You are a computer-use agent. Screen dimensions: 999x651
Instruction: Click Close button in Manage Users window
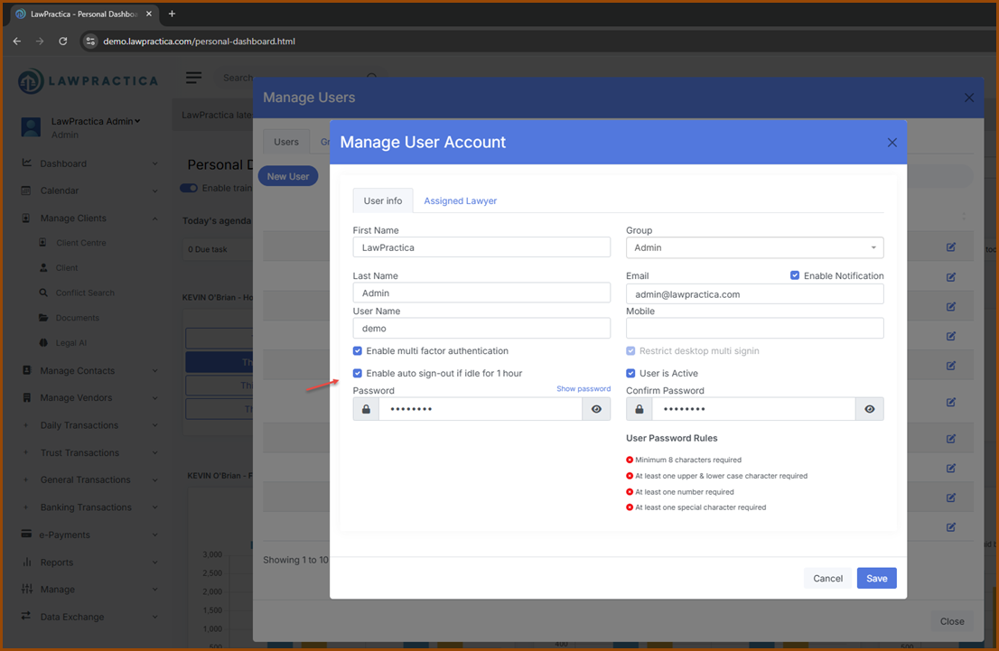point(952,621)
